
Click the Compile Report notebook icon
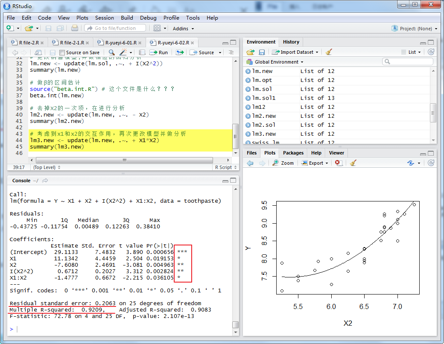coord(142,52)
